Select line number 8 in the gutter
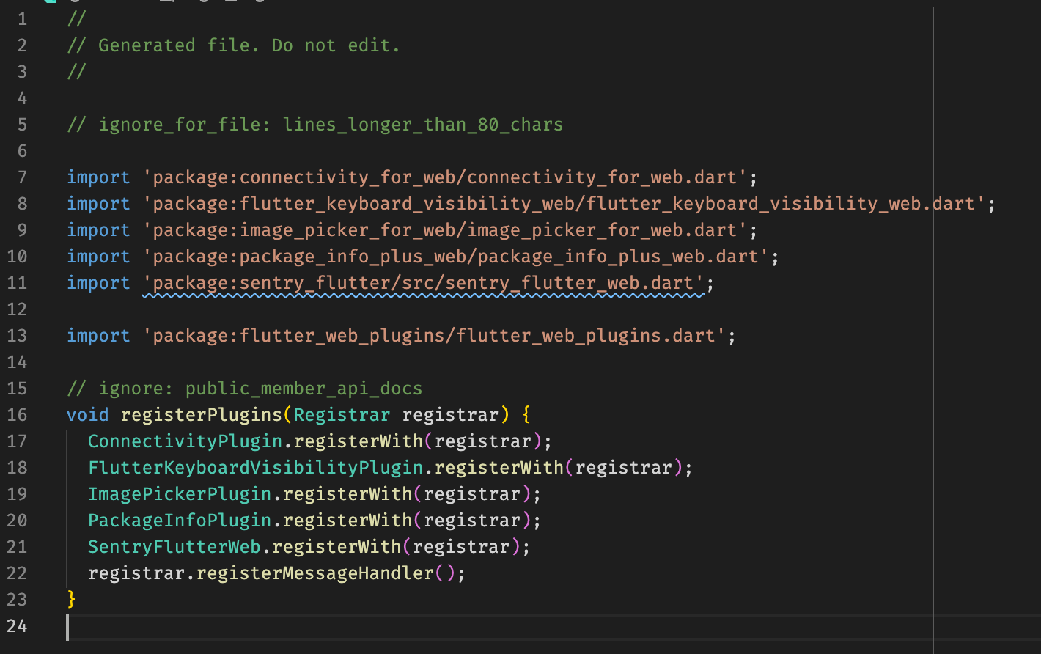 [x=22, y=204]
